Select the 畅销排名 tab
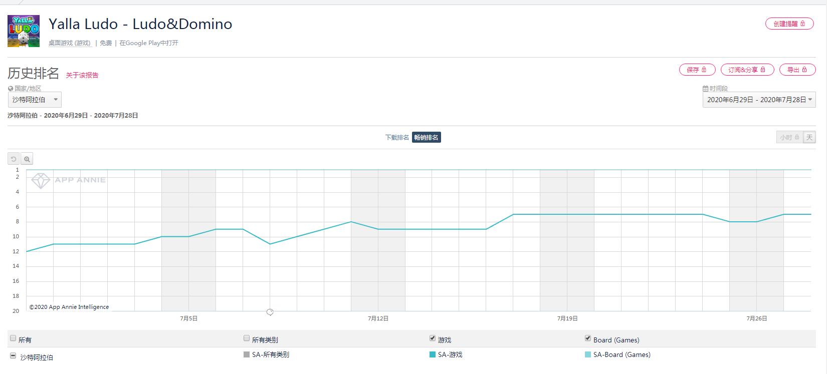Image resolution: width=827 pixels, height=374 pixels. coord(426,138)
